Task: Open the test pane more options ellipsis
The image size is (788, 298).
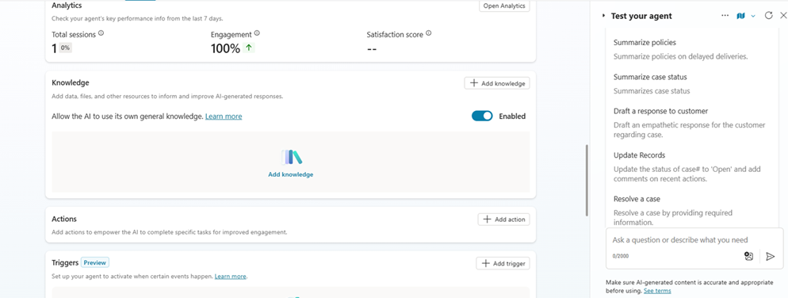Action: [x=725, y=16]
